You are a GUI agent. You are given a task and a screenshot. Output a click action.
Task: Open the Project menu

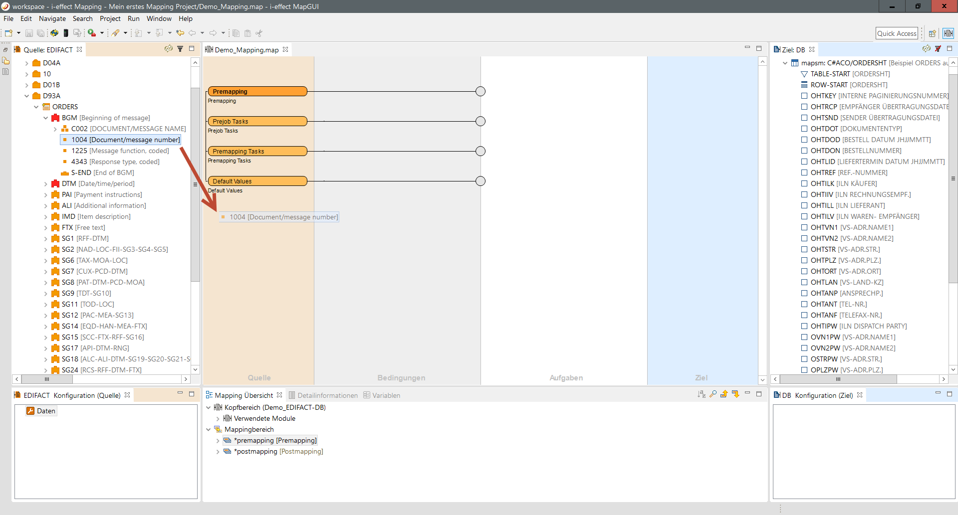pos(110,18)
